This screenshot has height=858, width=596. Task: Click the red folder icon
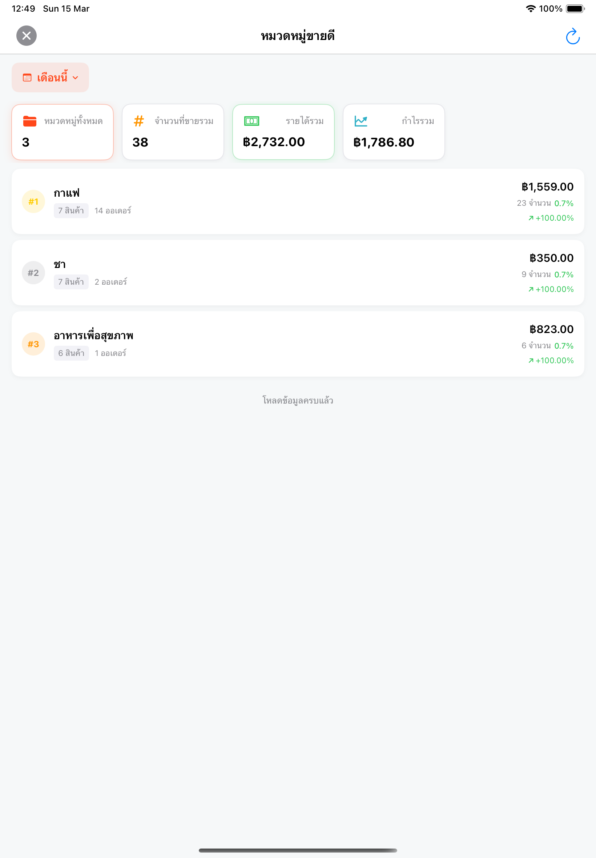(30, 121)
